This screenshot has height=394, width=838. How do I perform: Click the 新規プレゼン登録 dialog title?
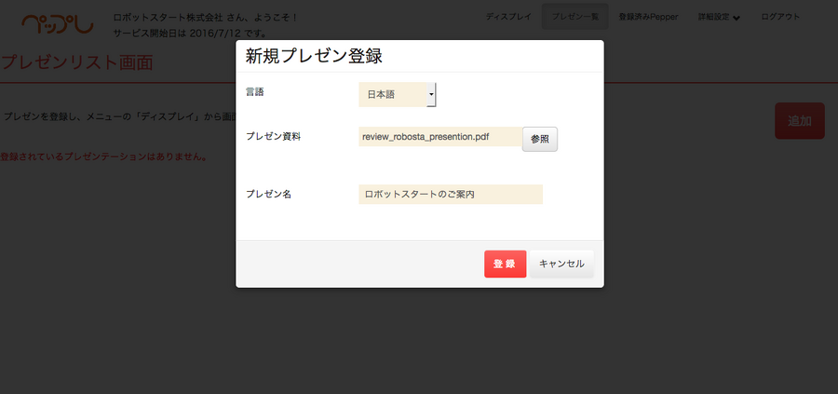314,56
